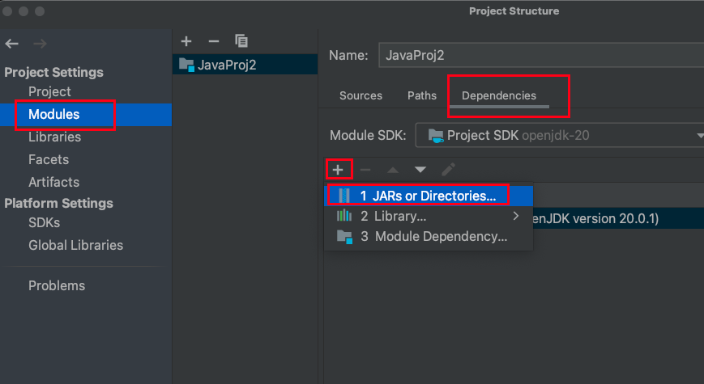Viewport: 704px width, 384px height.
Task: Expand the Library submenu arrow
Action: coord(516,216)
